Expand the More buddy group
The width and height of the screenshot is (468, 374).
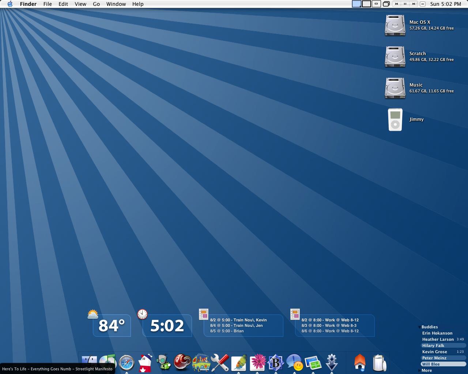(x=419, y=370)
